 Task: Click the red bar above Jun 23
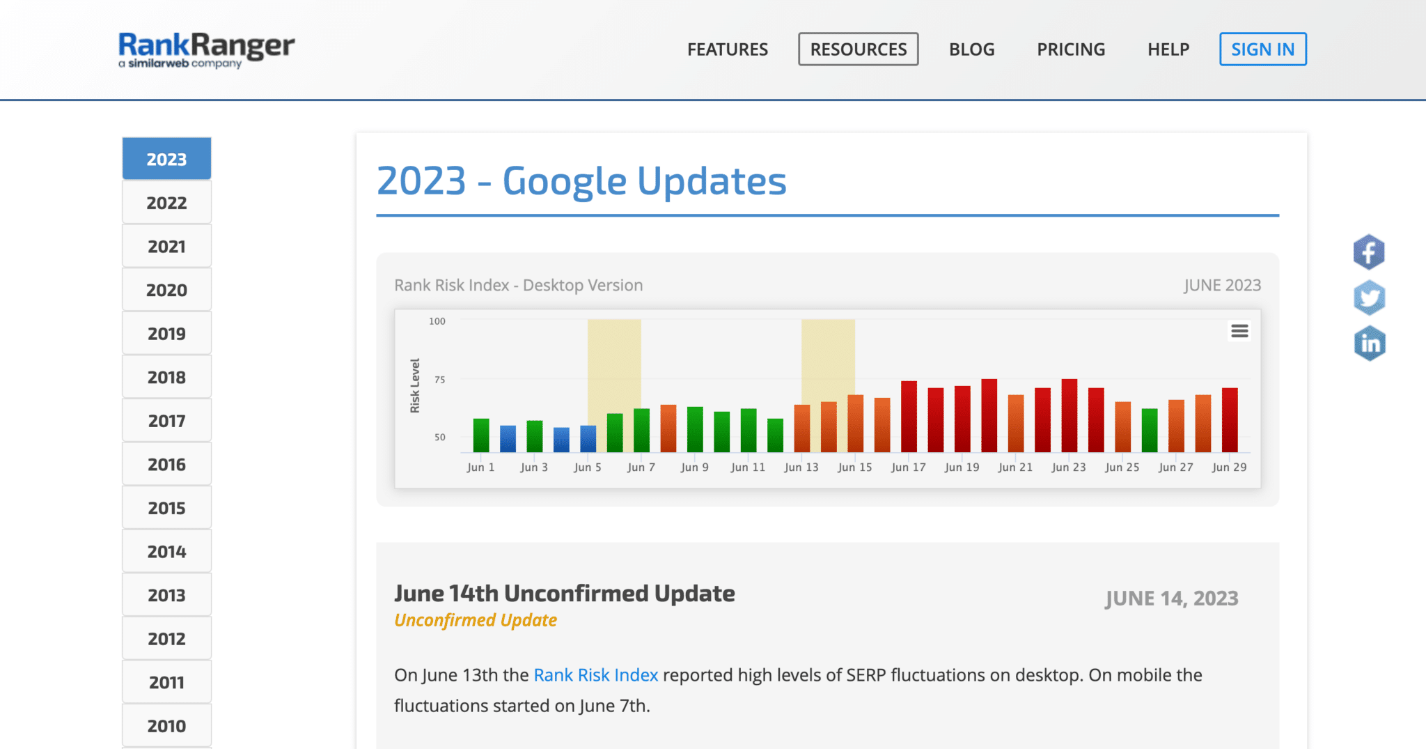(x=1069, y=416)
